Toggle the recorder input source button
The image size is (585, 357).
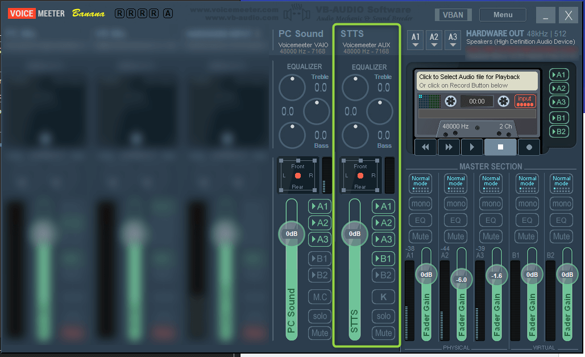[x=525, y=101]
